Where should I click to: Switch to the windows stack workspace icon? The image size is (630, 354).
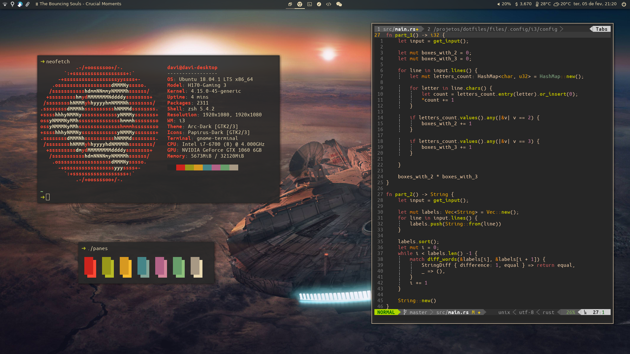(290, 4)
